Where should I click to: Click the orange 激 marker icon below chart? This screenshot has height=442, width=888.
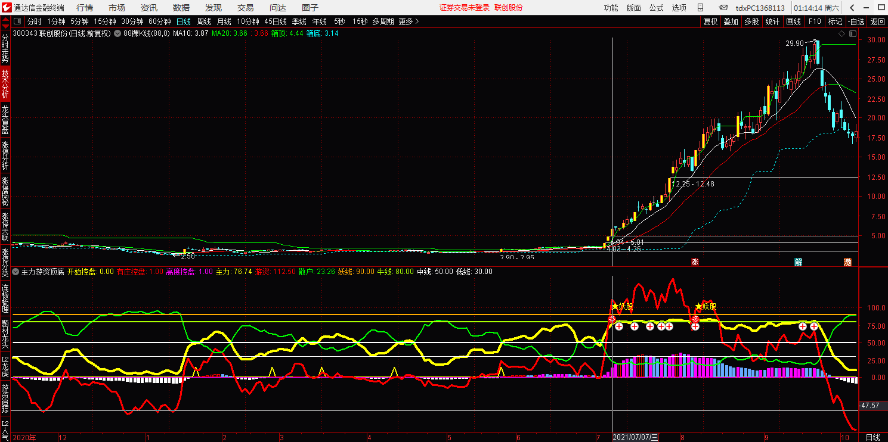click(x=847, y=262)
